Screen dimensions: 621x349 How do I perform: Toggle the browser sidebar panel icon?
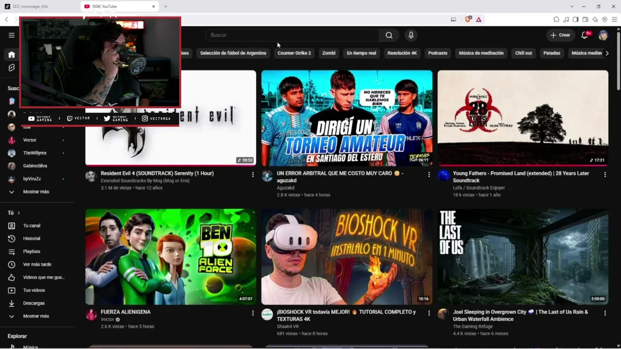575,19
